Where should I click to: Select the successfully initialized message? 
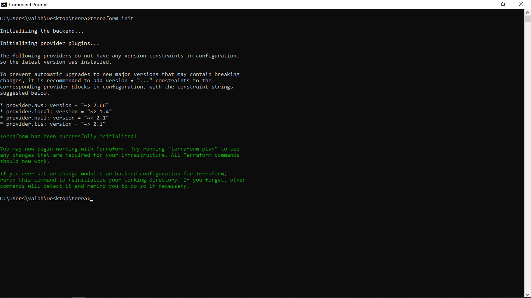(68, 136)
